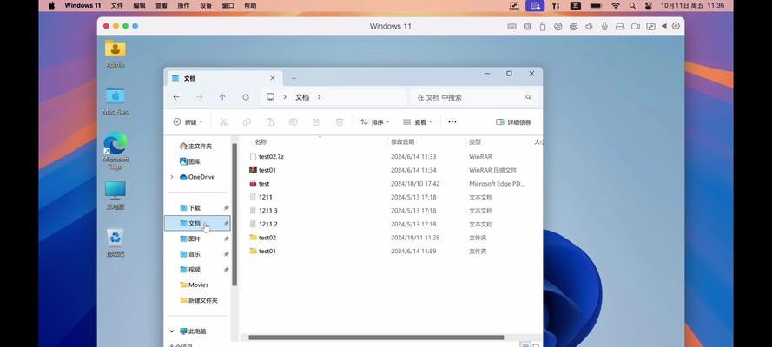Go up one folder level

pos(222,97)
